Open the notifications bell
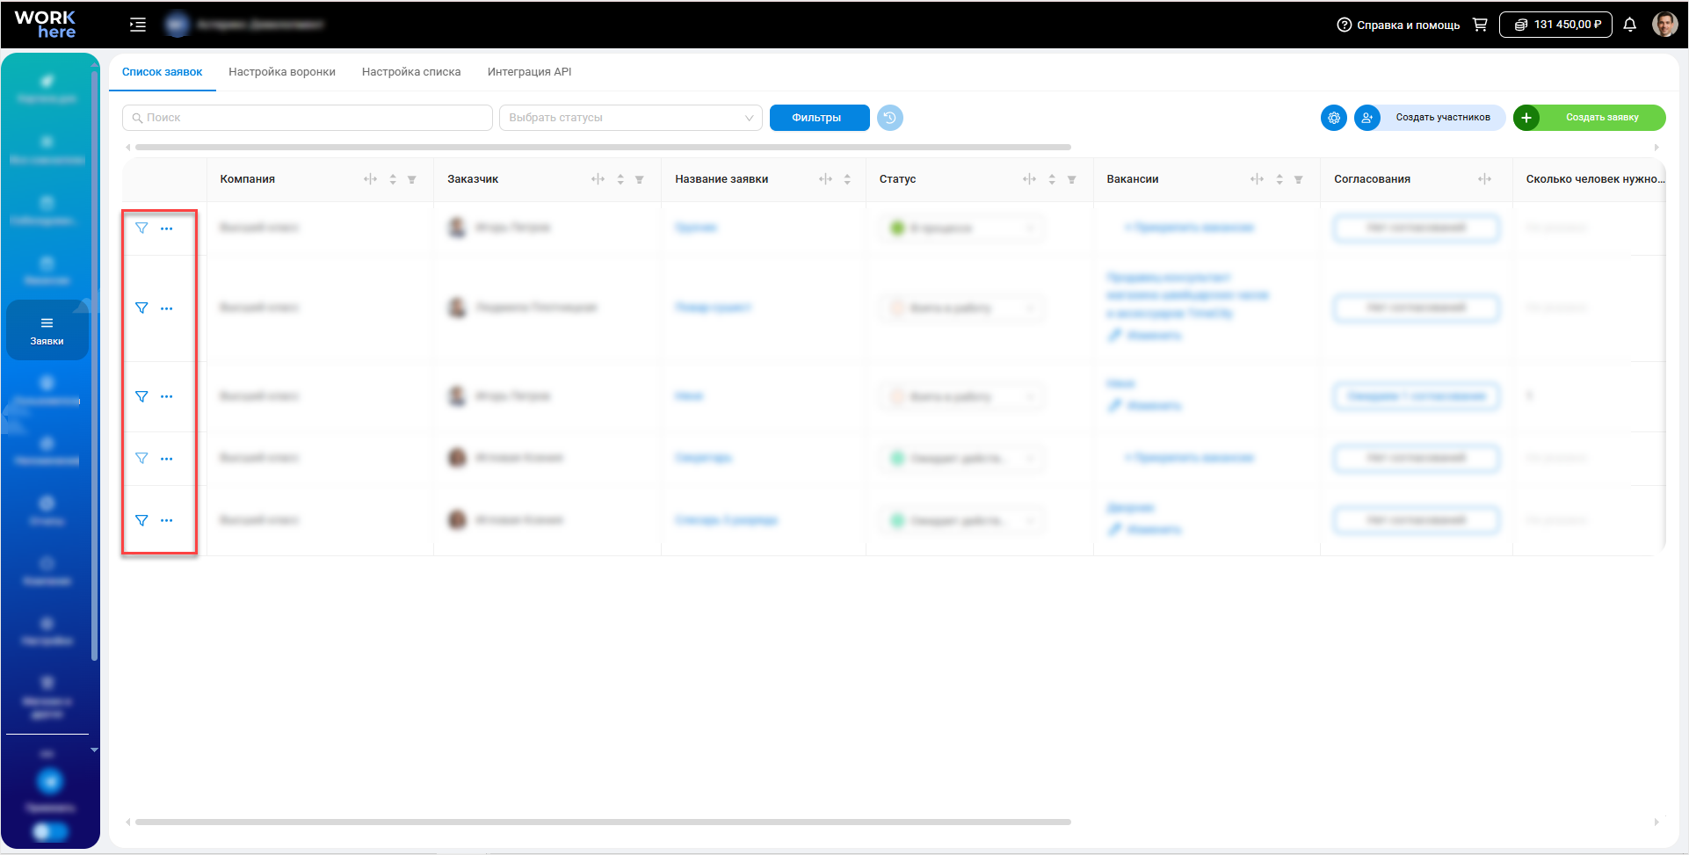Image resolution: width=1689 pixels, height=855 pixels. (1629, 25)
